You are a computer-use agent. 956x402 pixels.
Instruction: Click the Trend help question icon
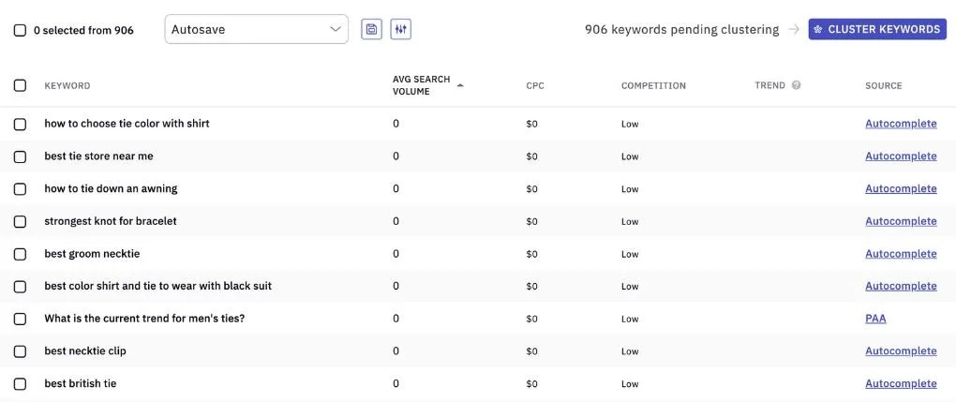pyautogui.click(x=796, y=85)
